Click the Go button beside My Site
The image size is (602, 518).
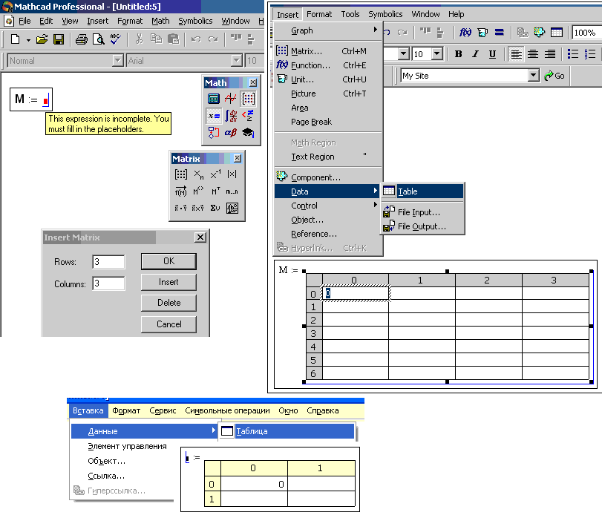point(554,76)
